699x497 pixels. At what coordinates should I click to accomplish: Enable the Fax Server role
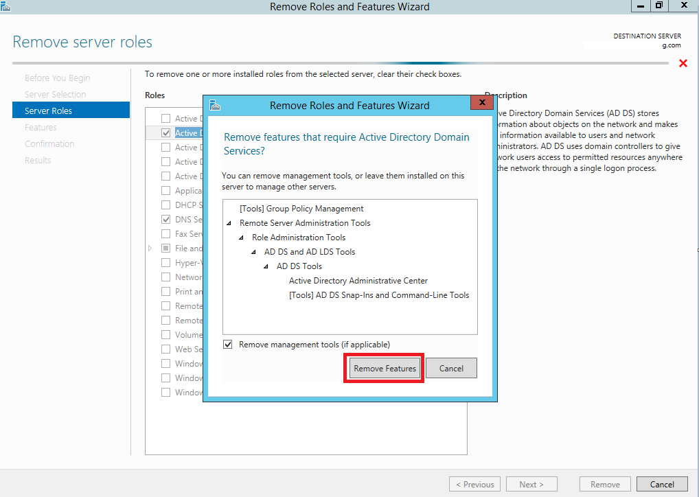(165, 233)
